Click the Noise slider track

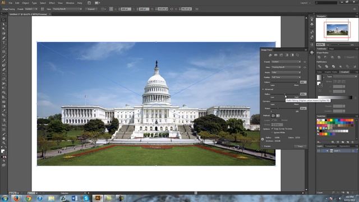point(284,108)
